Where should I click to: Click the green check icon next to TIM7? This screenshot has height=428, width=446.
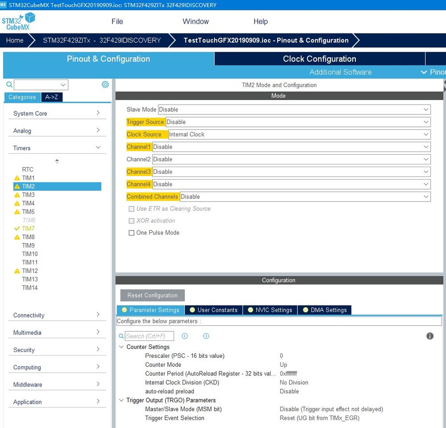click(x=17, y=228)
